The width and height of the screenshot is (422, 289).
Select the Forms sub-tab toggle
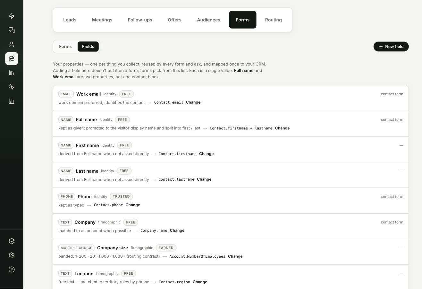(x=65, y=47)
